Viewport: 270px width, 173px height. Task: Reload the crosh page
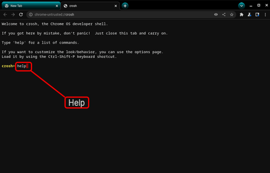(x=22, y=14)
